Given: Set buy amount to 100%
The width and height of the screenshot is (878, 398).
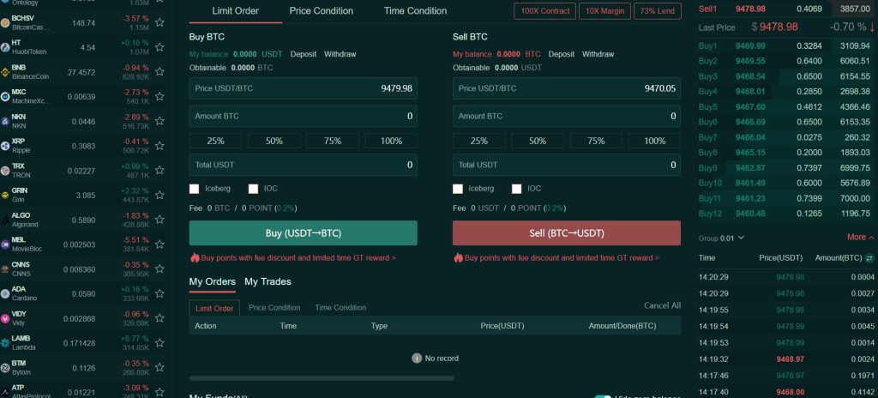Looking at the screenshot, I should [x=391, y=141].
